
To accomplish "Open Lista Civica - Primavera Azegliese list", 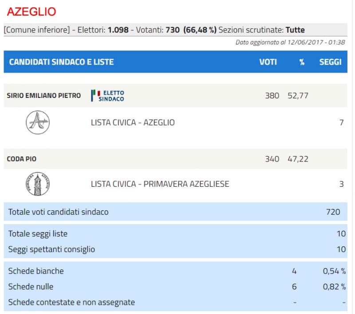I will click(x=160, y=184).
